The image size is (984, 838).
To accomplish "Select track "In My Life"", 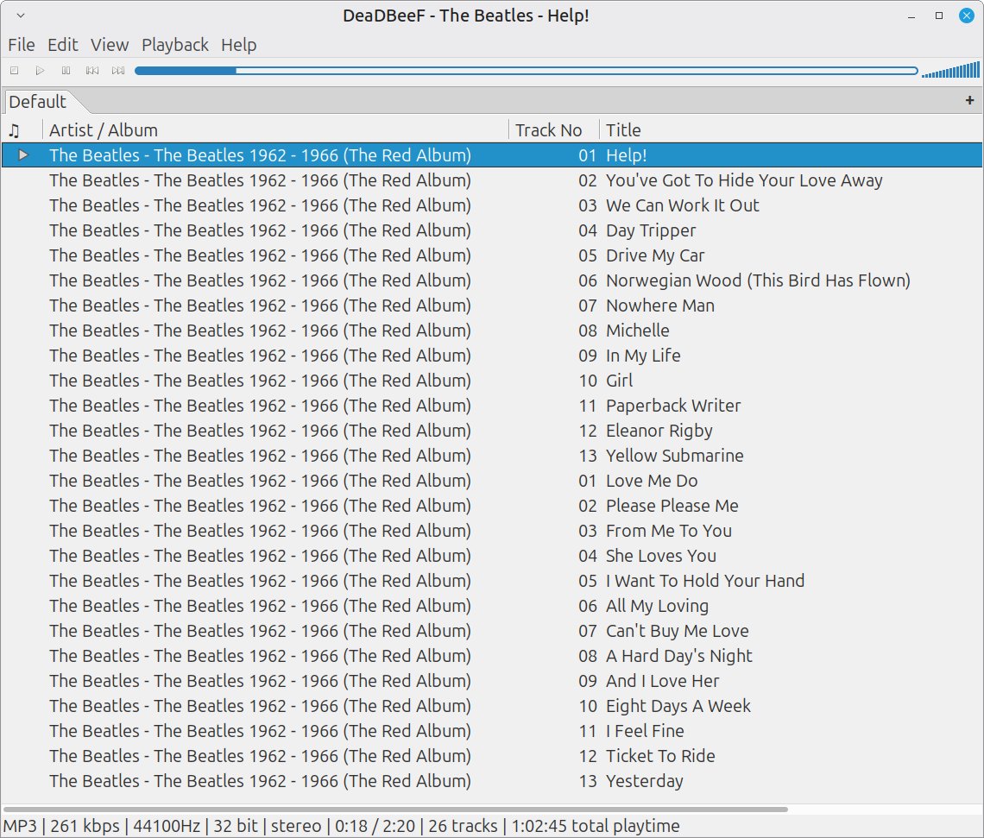I will pos(492,356).
